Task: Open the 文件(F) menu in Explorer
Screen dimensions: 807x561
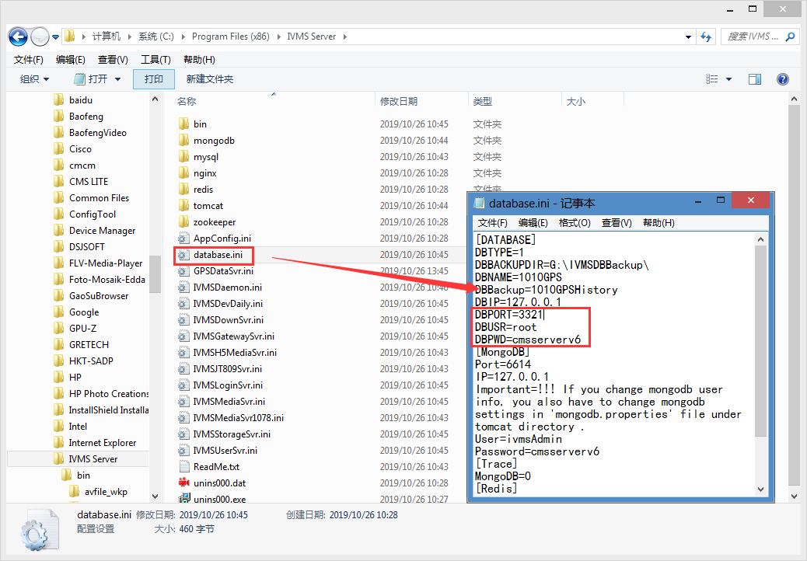Action: click(x=28, y=60)
